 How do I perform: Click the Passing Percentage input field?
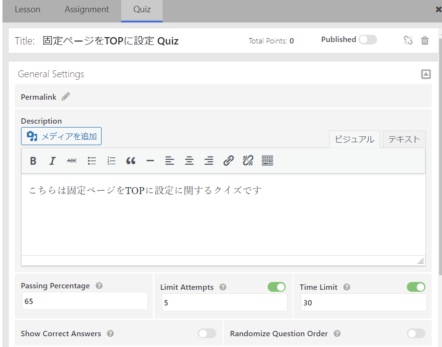(84, 301)
